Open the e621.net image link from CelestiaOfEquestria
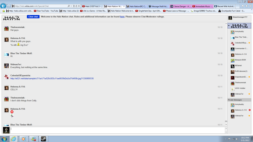The width and height of the screenshot is (253, 142). (x=52, y=78)
